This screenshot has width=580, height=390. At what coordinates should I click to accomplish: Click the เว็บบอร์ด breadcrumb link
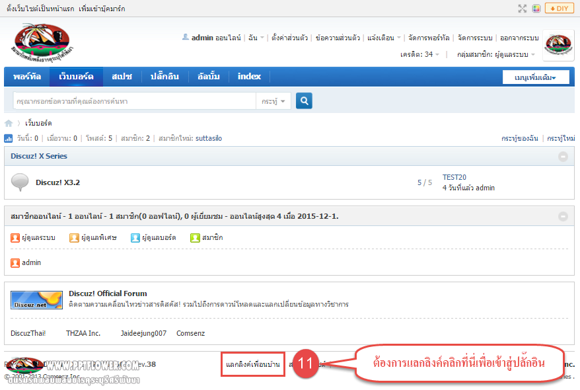[x=38, y=123]
